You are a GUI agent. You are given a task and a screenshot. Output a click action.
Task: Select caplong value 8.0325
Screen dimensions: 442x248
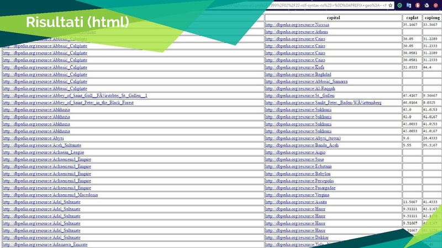(429, 103)
